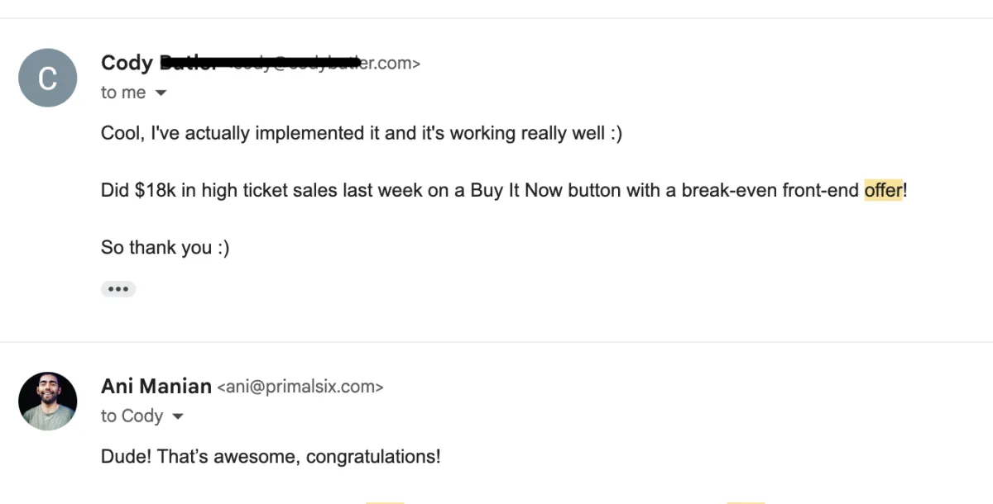Click the yellow-highlighted word "offer"
993x504 pixels.
(x=882, y=190)
